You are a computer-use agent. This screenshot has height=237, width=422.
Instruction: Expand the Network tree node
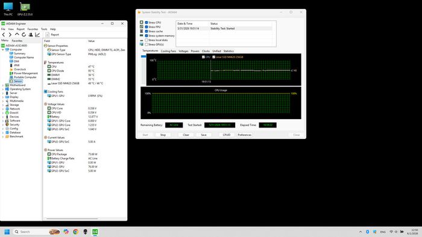(3, 109)
